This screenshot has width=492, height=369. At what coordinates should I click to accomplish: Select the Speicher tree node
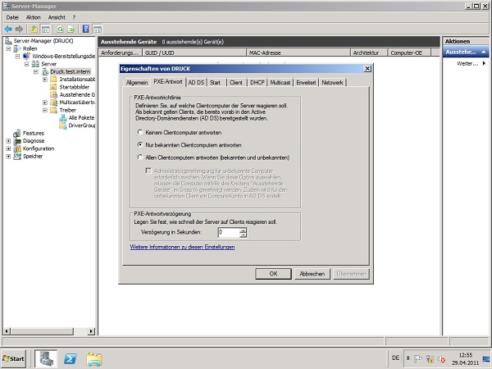(x=33, y=157)
